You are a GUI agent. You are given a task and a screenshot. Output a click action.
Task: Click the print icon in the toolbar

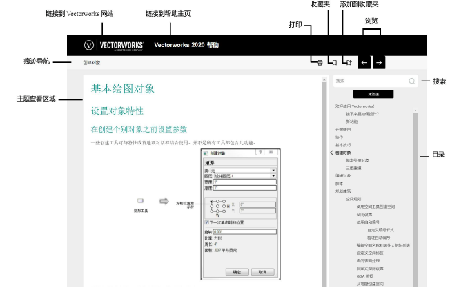pyautogui.click(x=320, y=62)
